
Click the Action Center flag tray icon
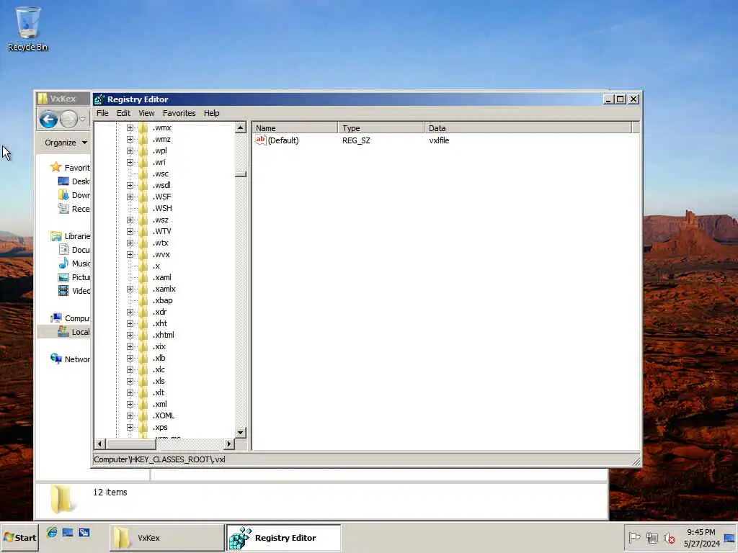634,537
